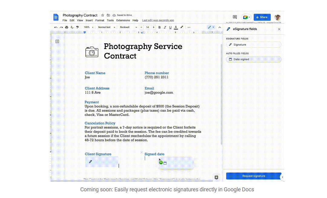
Task: Click the paint format roller icon
Action: (78, 27)
